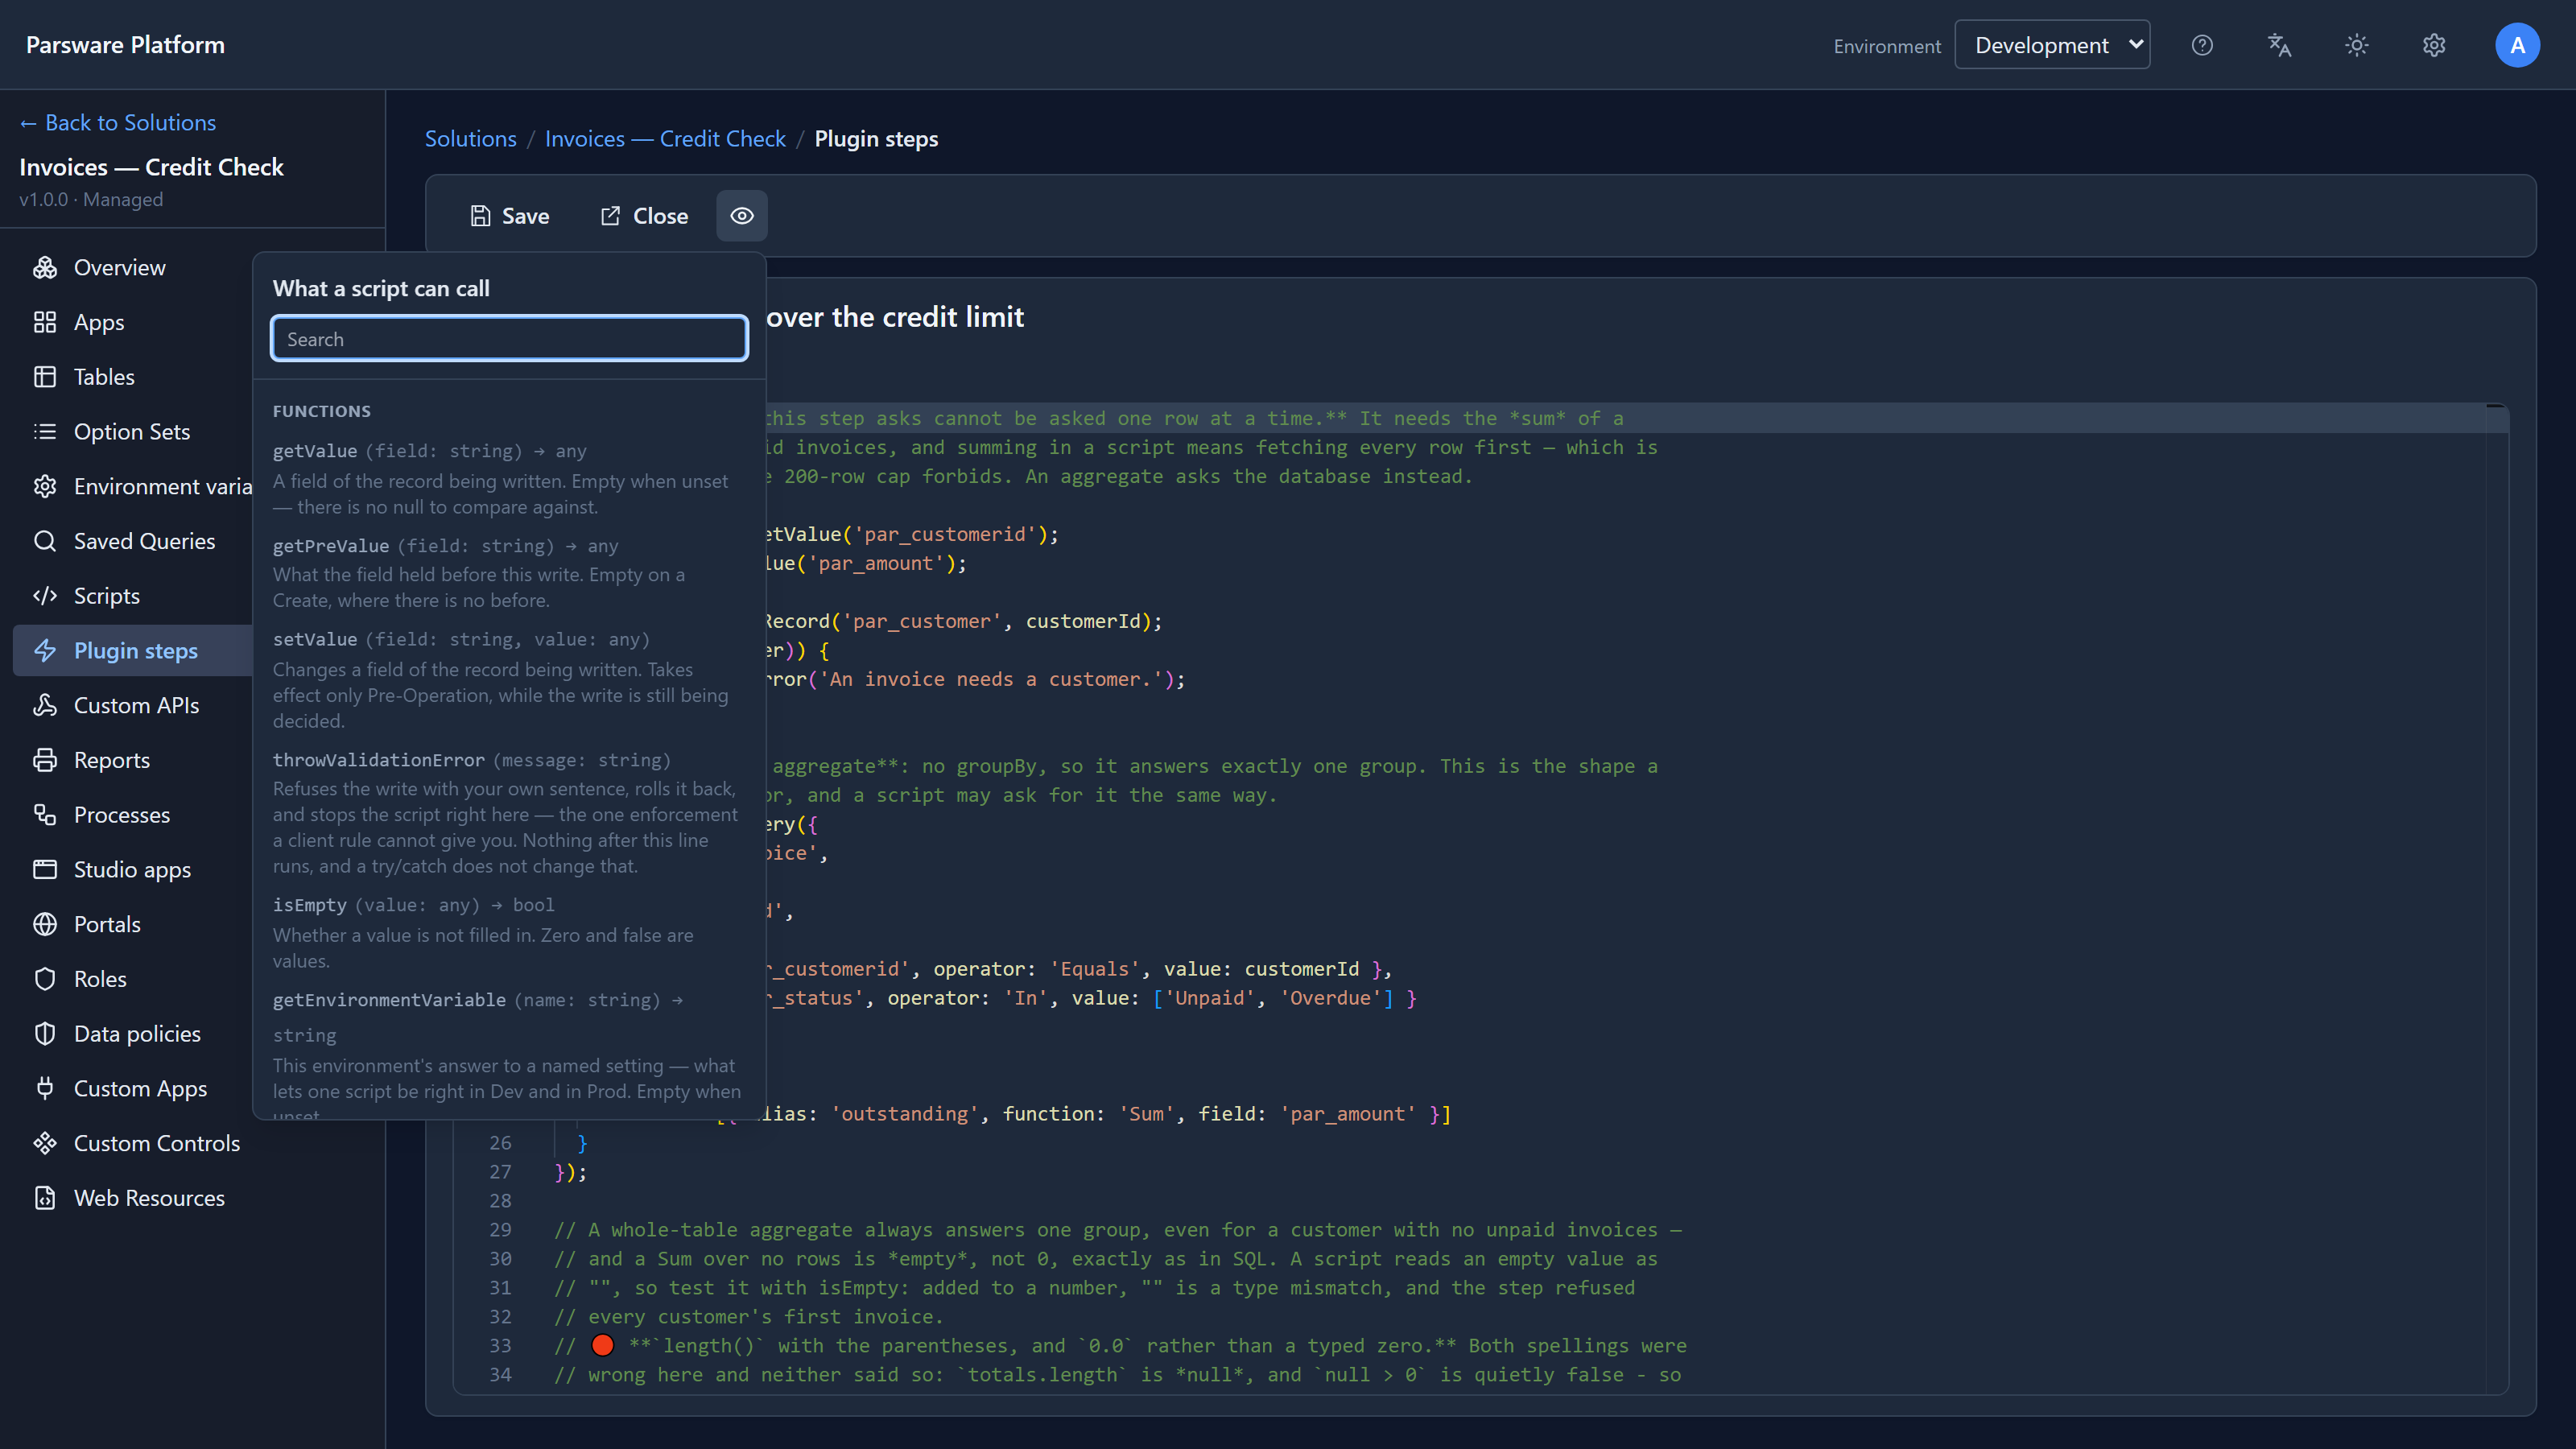Open the Web Resources file icon
The image size is (2576, 1449).
[x=45, y=1198]
